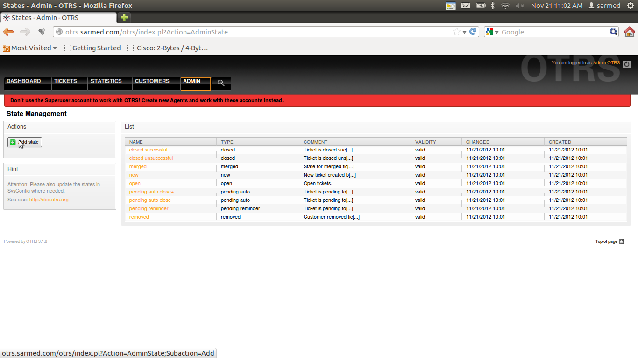This screenshot has height=358, width=638.
Task: Open the search magnifier in the admin toolbar
Action: 220,83
